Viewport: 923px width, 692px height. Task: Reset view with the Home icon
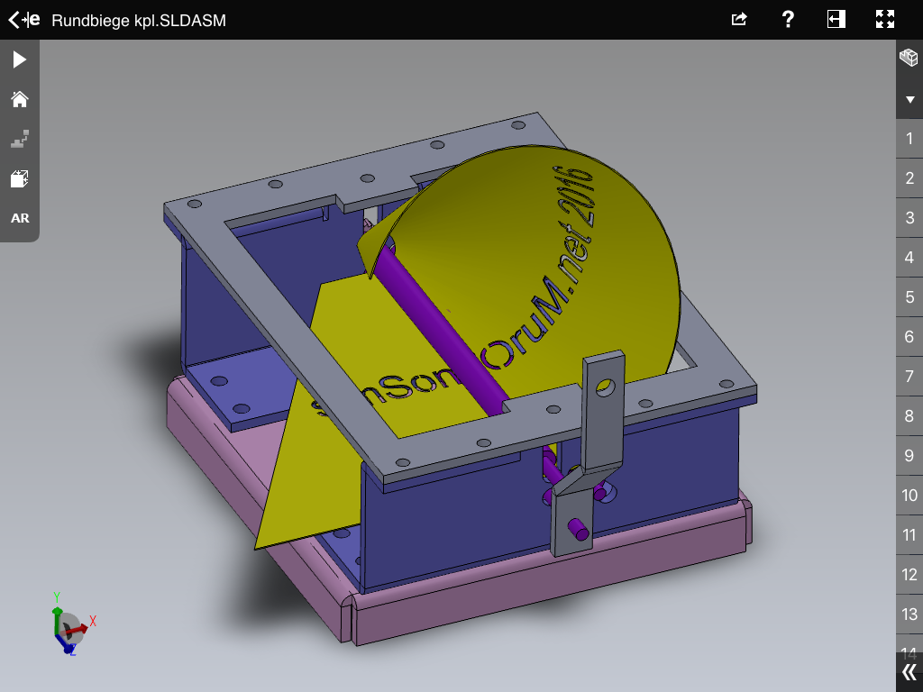coord(19,99)
